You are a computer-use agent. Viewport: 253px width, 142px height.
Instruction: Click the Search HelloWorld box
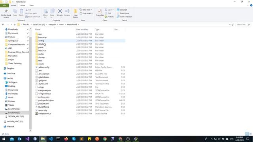tap(243, 24)
